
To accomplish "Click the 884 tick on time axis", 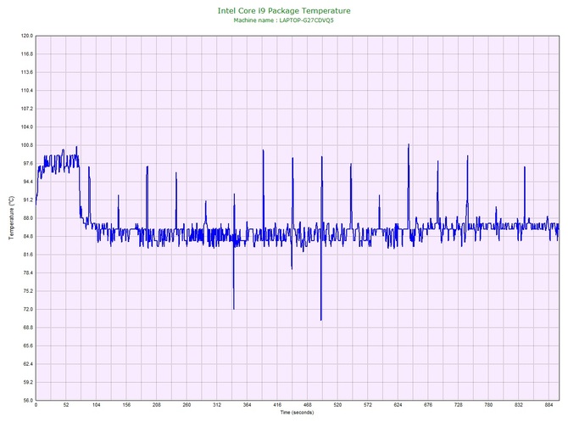I will (549, 405).
